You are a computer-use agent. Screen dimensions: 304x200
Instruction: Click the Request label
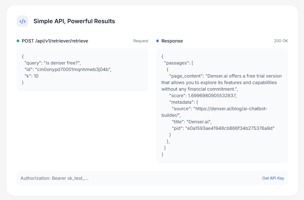[x=141, y=41]
